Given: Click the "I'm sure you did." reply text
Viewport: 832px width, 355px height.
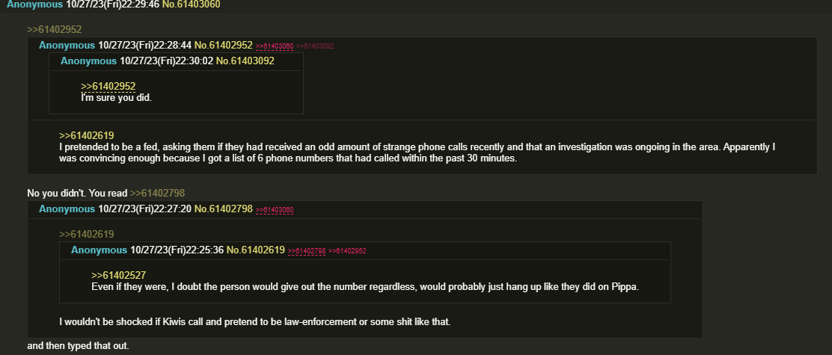Looking at the screenshot, I should point(116,98).
